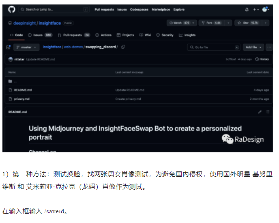The width and height of the screenshot is (279, 223).
Task: Expand the Watch options arrow
Action: click(x=193, y=23)
